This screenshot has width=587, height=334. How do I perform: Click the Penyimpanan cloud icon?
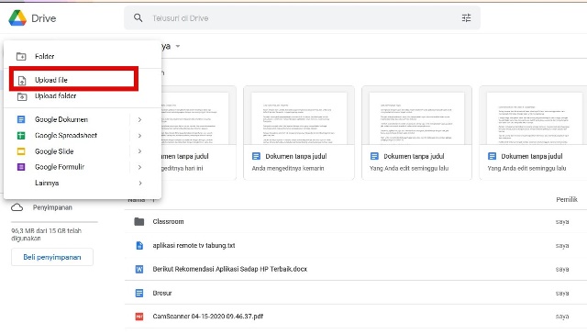click(17, 207)
